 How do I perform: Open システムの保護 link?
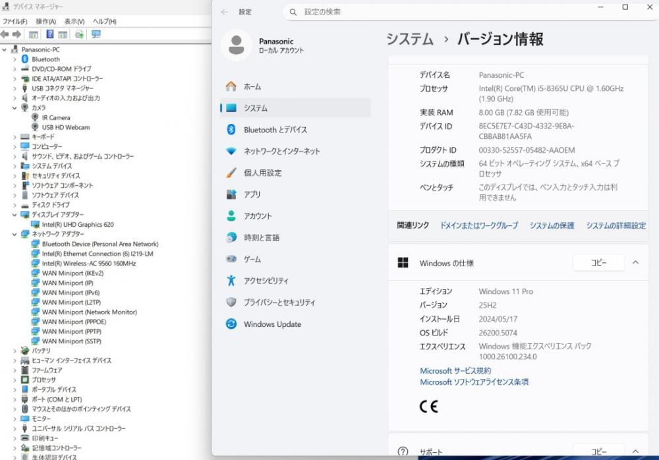[552, 225]
